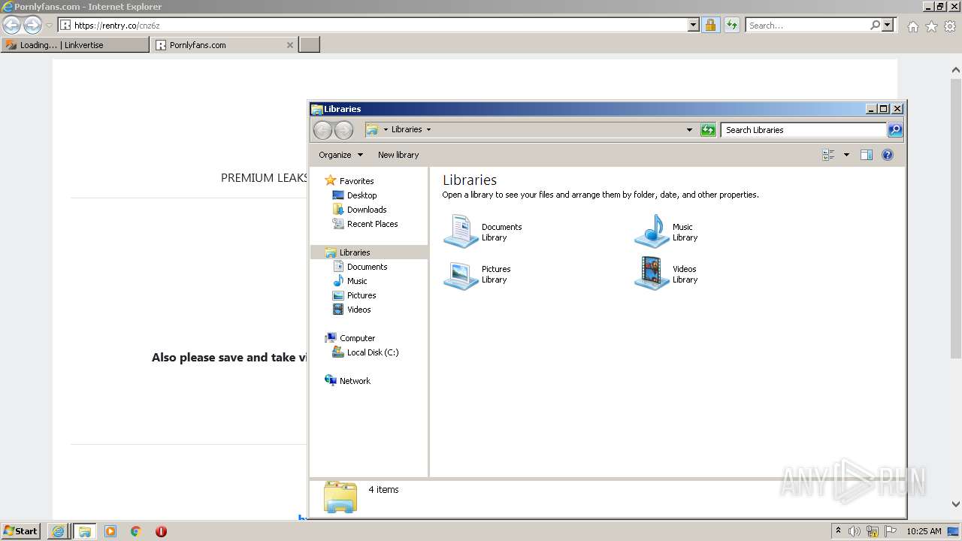Switch to Pornlyfans.com tab
The image size is (962, 541).
click(x=225, y=45)
